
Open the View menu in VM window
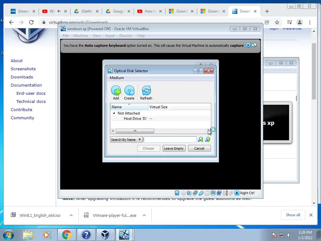click(x=97, y=36)
